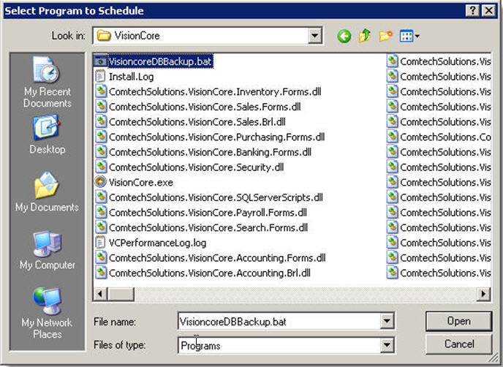
Task: Click the VisionCore.exe application icon
Action: click(100, 182)
